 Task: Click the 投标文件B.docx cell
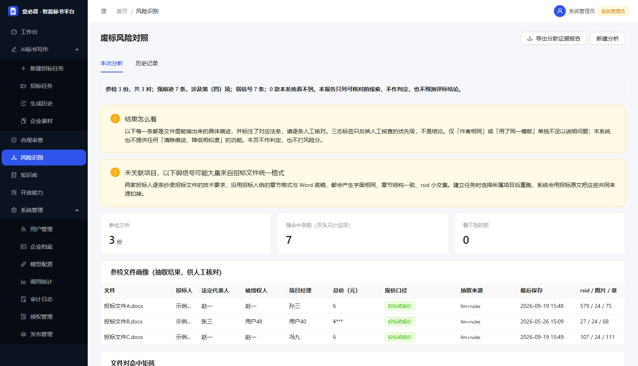pos(136,321)
